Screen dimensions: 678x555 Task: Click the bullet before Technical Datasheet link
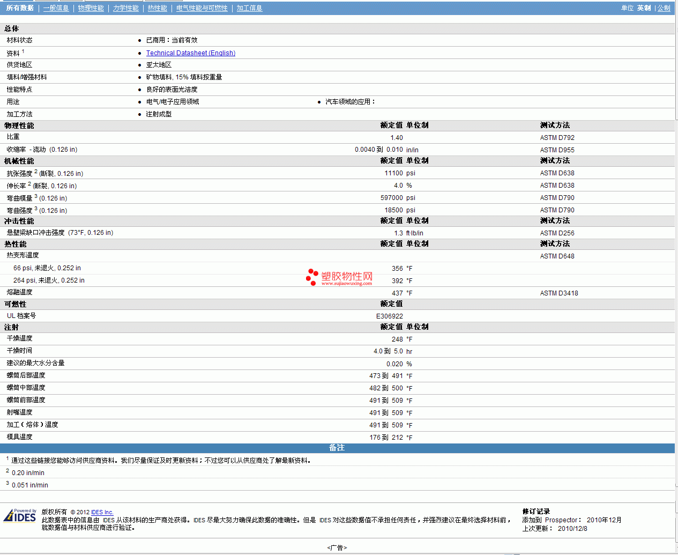pos(140,53)
